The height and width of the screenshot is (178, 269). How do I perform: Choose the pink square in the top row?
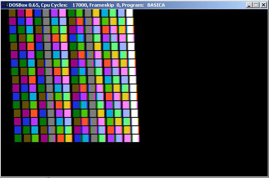tap(63, 13)
